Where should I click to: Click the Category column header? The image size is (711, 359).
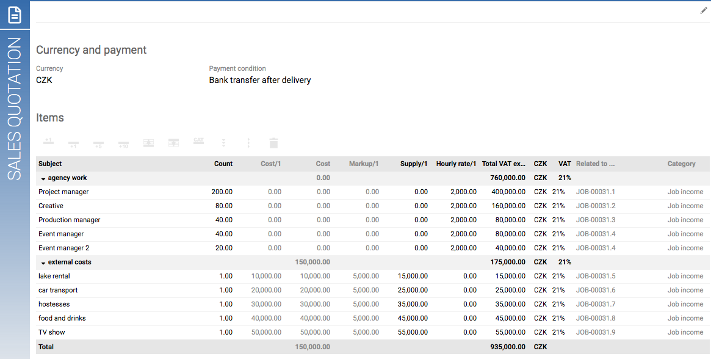point(681,164)
